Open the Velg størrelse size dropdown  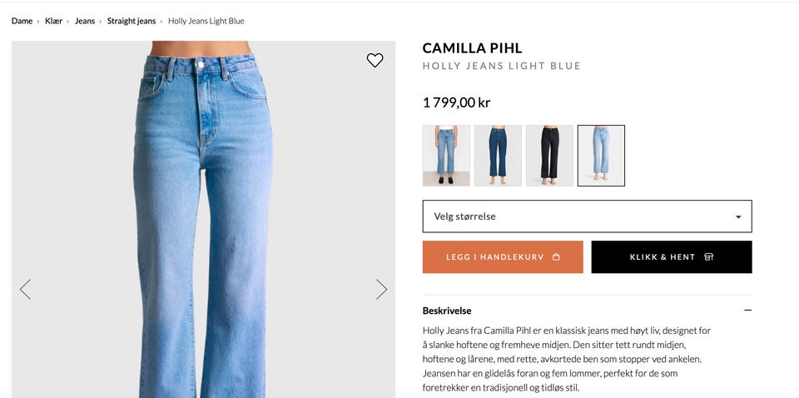(587, 216)
